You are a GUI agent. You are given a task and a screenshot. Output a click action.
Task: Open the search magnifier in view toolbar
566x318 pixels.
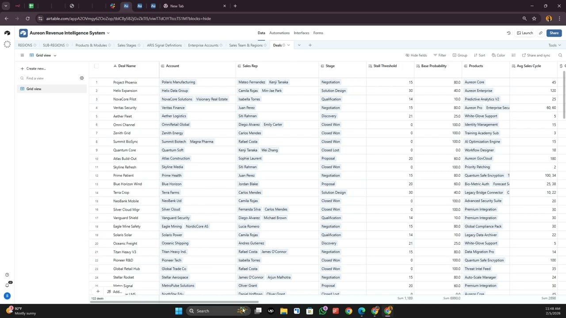(x=560, y=55)
